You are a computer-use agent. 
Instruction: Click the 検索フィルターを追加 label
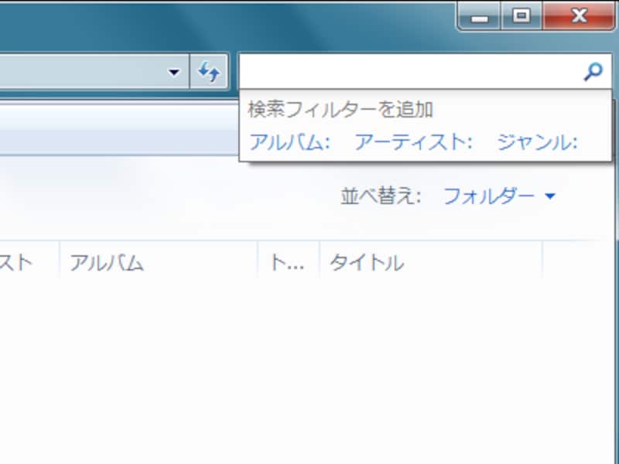coord(340,110)
